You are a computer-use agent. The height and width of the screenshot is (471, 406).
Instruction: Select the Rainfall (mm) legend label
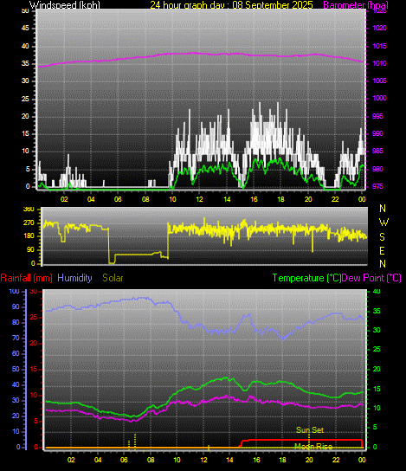pyautogui.click(x=27, y=278)
